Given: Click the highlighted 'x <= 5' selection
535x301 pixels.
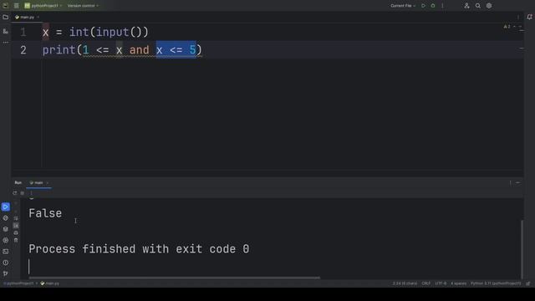Looking at the screenshot, I should [x=176, y=50].
